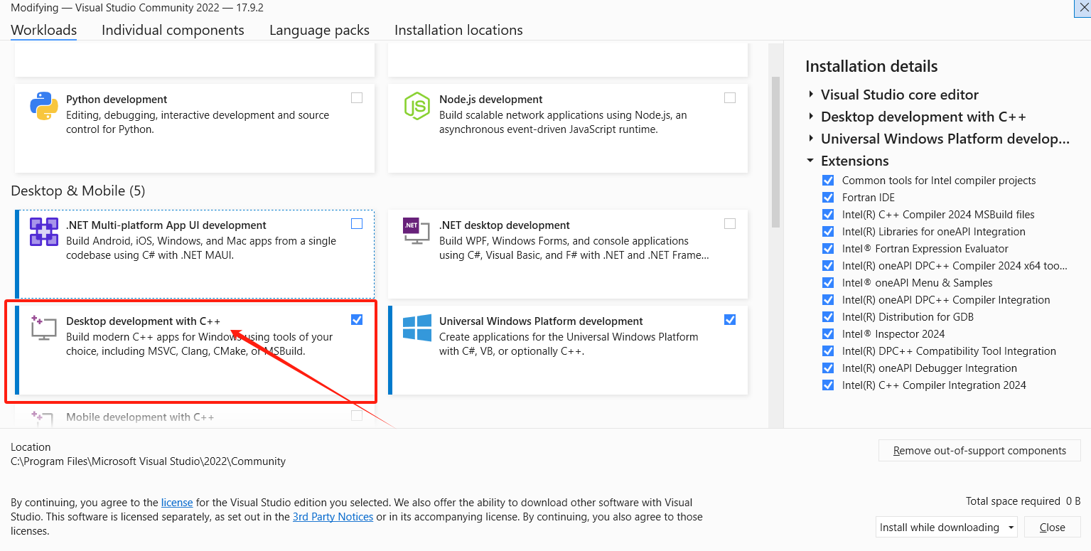Uncheck Intel(R) oneAPI Debugger Integration

point(828,368)
